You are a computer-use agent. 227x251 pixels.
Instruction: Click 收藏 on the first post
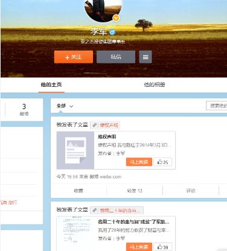tap(78, 191)
